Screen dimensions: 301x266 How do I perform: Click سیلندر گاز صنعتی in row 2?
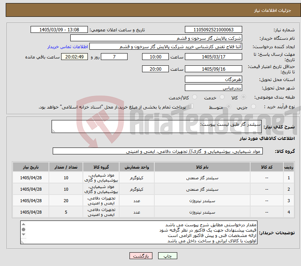point(202,190)
